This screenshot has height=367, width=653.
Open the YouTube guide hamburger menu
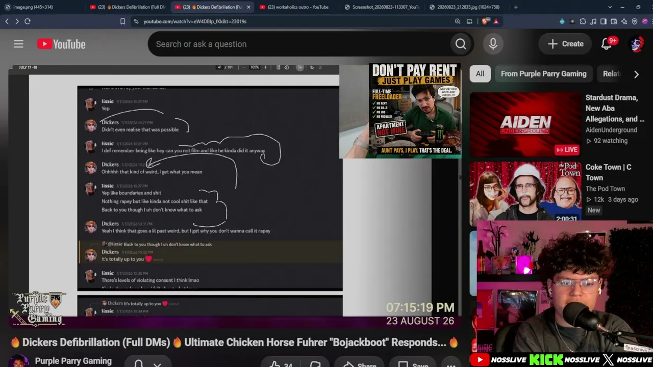click(x=18, y=44)
